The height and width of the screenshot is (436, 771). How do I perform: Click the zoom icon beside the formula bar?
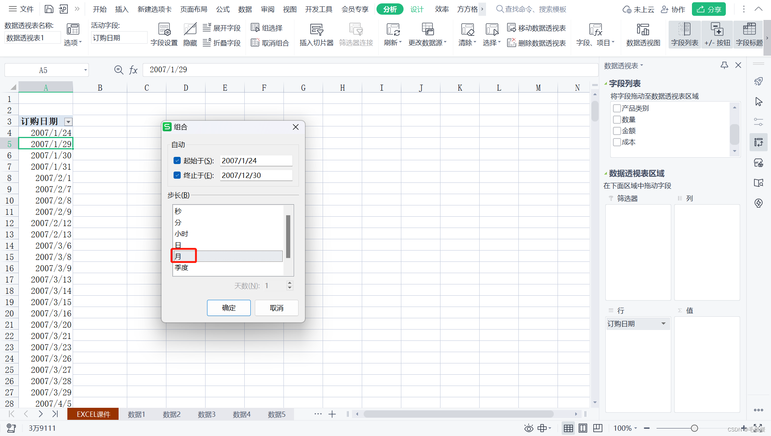pos(119,70)
